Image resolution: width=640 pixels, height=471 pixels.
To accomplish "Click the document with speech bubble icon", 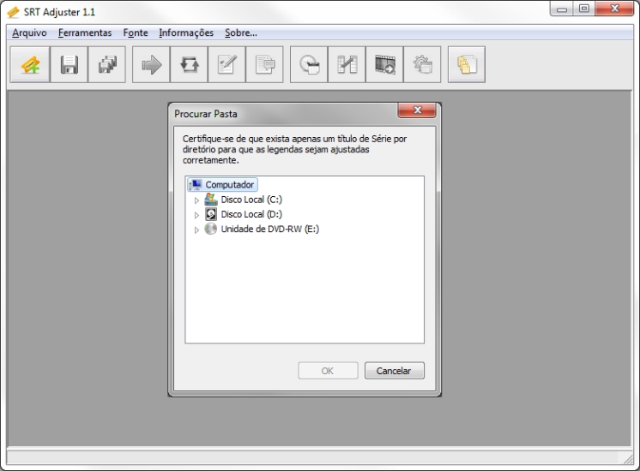I will coord(264,65).
